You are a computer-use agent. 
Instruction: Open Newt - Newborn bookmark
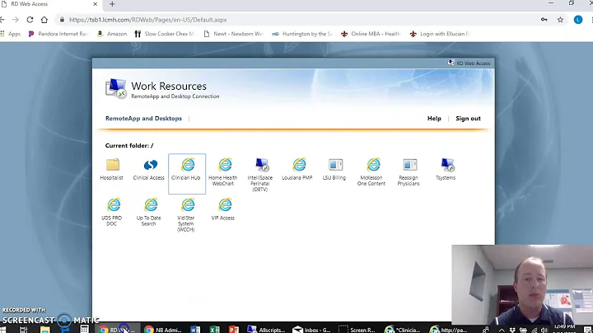[x=233, y=34]
